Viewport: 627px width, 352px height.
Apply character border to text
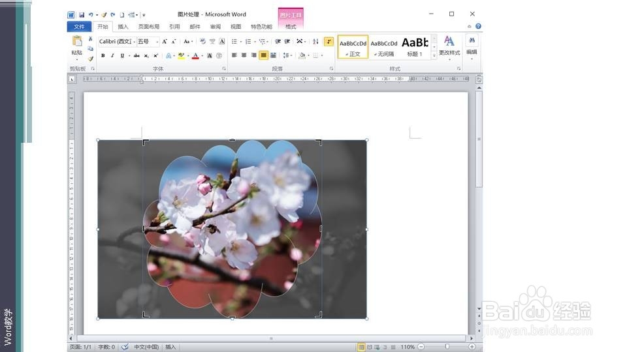point(222,42)
